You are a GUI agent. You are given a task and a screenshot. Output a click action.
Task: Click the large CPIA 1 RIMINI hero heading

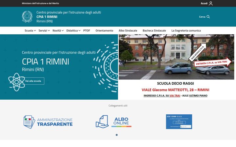pos(46,61)
